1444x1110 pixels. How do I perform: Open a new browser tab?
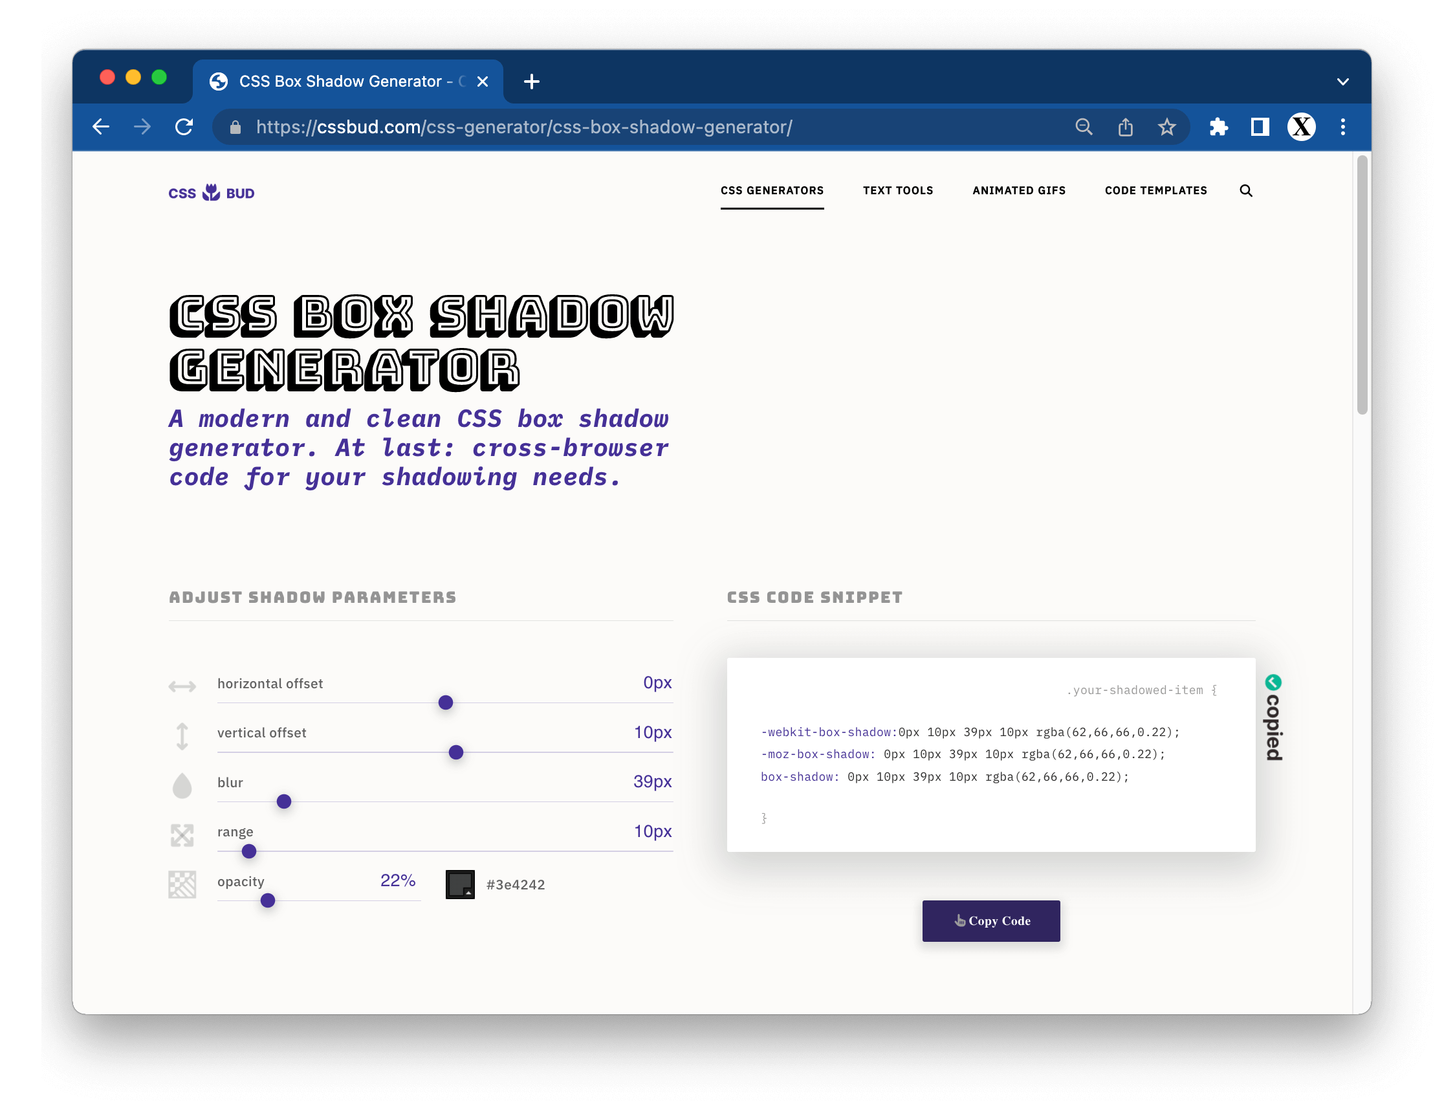[531, 82]
